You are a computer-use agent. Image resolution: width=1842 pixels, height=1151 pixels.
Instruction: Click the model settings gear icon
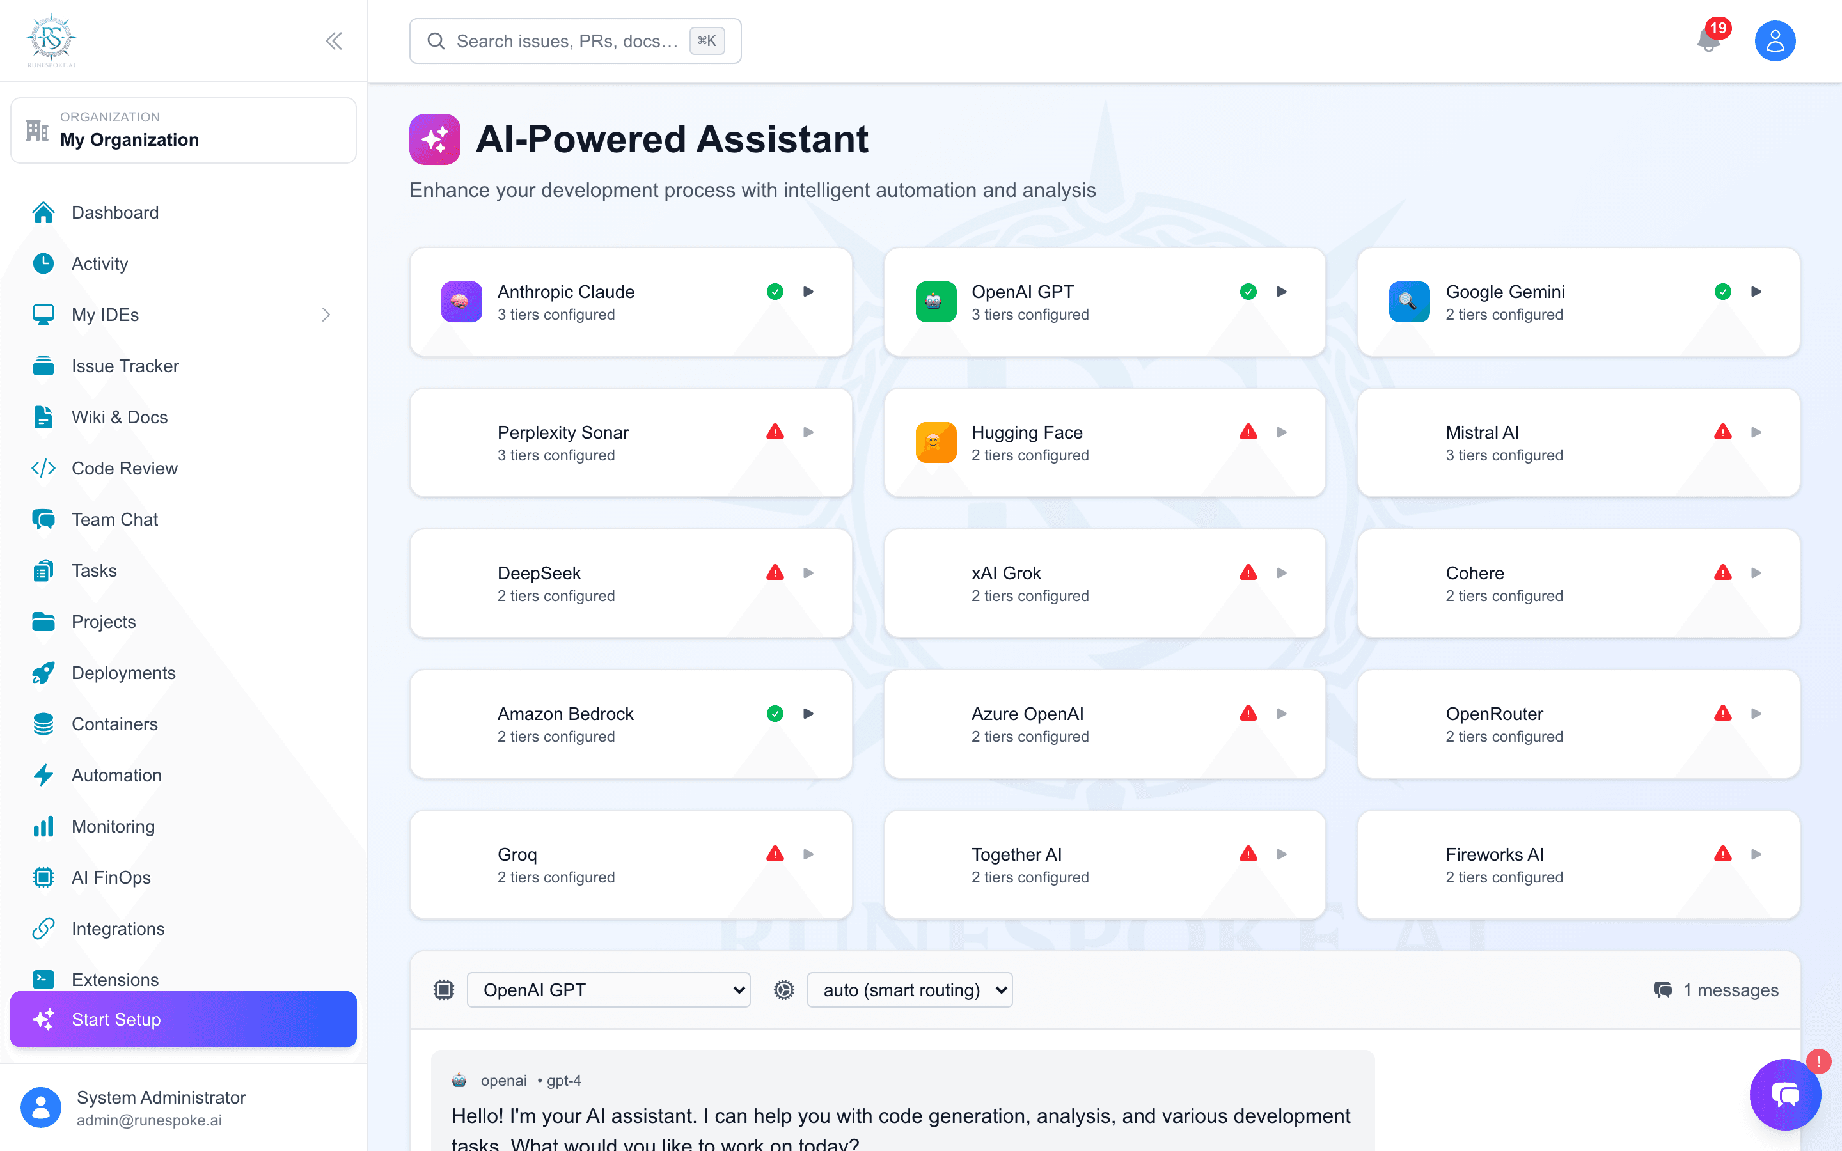pyautogui.click(x=784, y=990)
